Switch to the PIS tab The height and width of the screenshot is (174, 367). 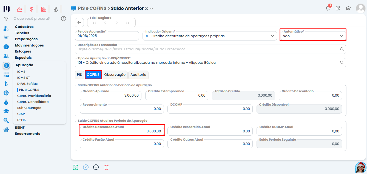[79, 74]
